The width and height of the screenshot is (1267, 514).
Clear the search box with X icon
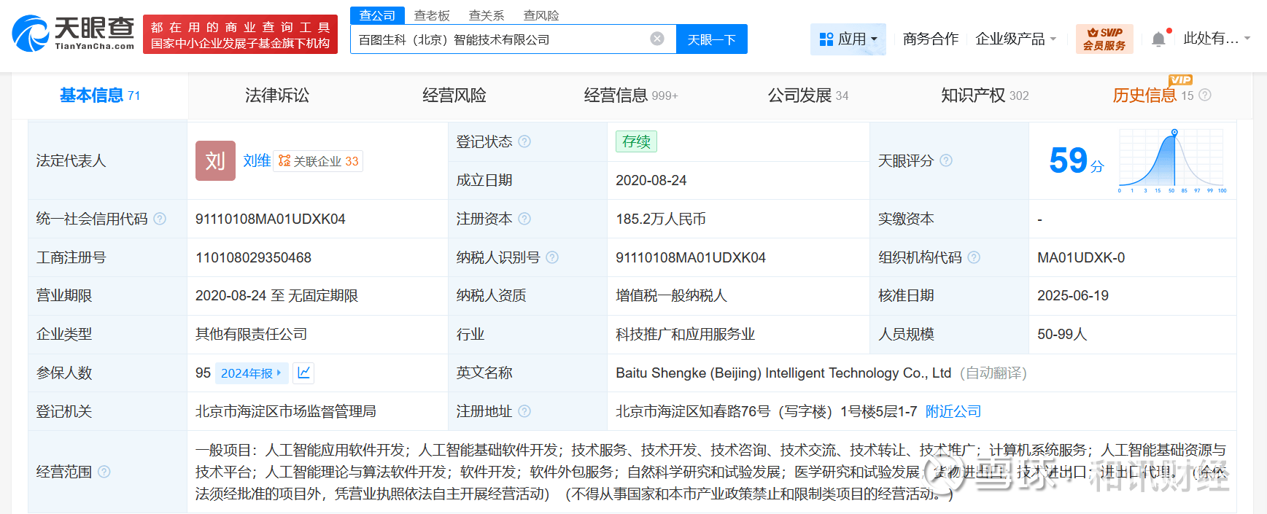[x=656, y=39]
